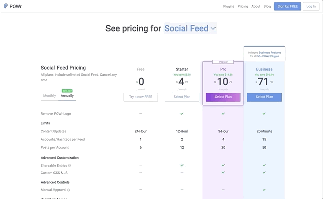The width and height of the screenshot is (323, 199).
Task: Click the chevron next to Social Feed
Action: coord(213,28)
